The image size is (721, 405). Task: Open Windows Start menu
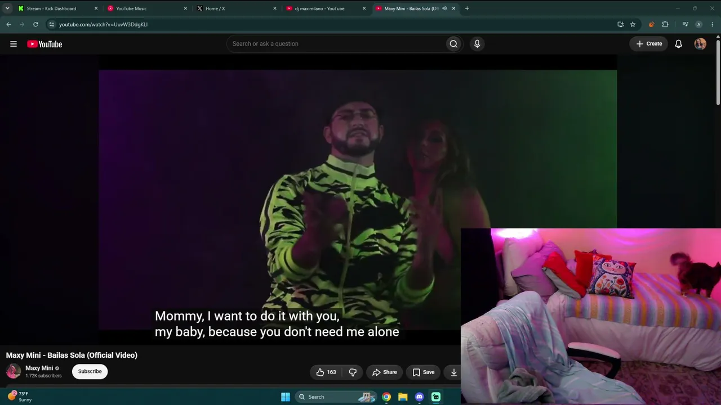(286, 397)
